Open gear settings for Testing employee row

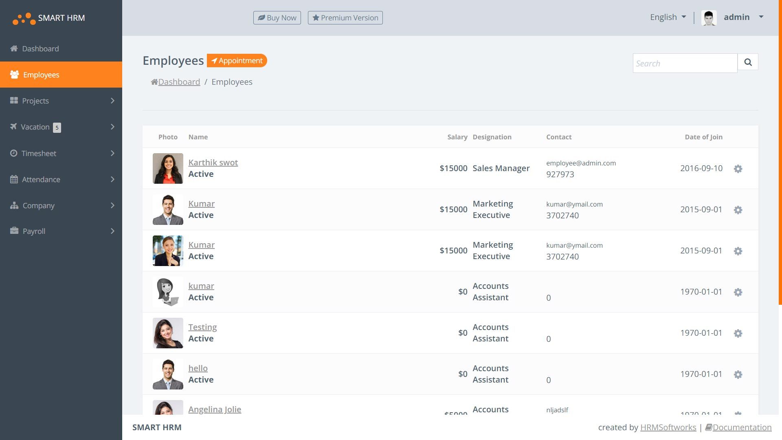(x=738, y=333)
